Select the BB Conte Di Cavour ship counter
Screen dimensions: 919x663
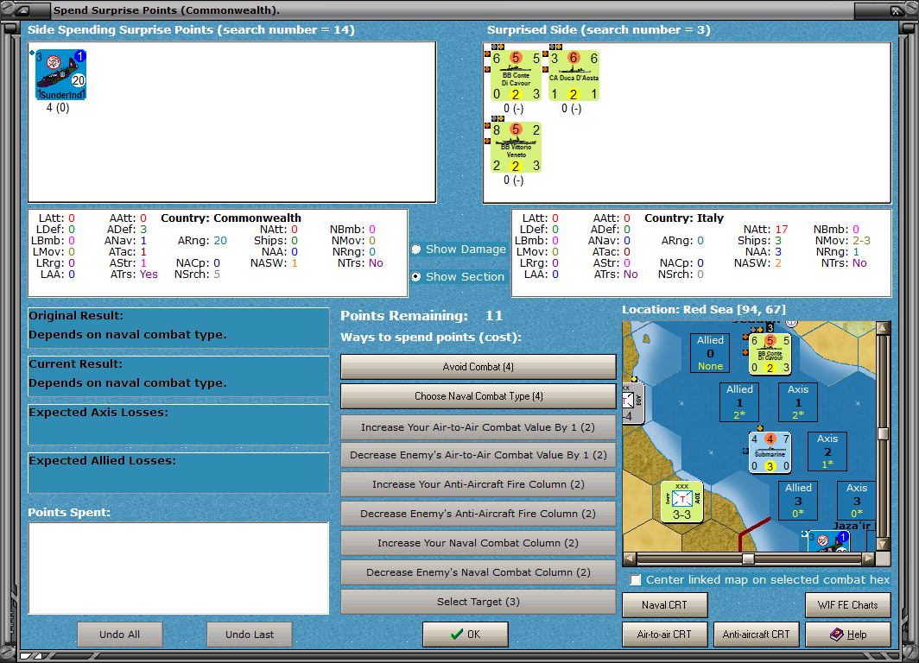point(515,76)
